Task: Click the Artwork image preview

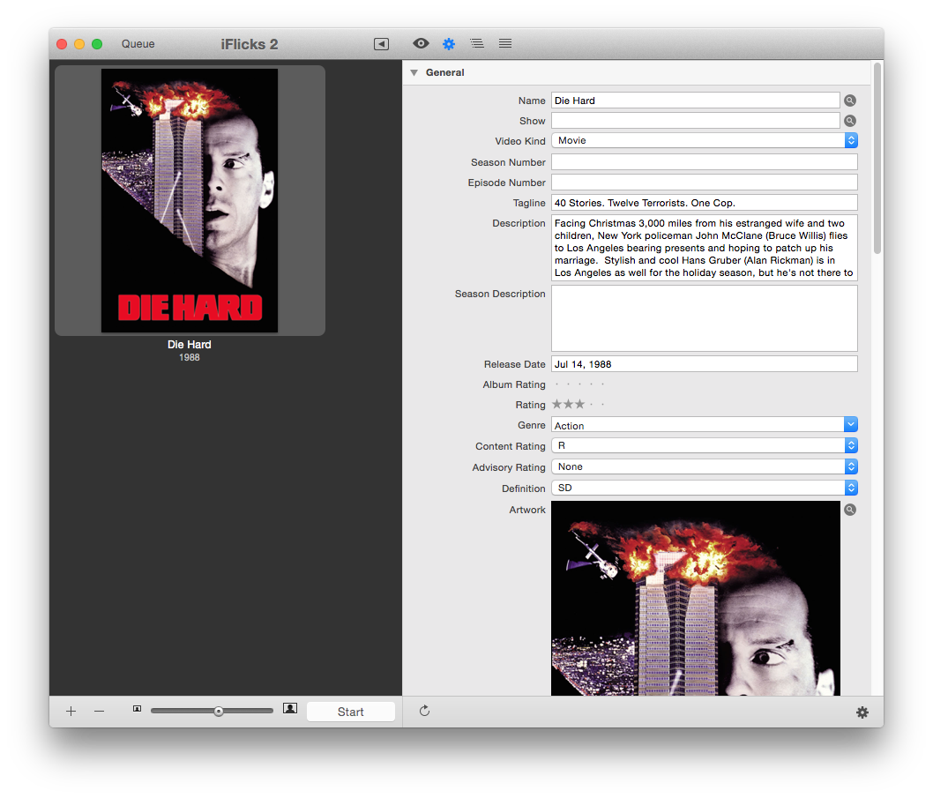Action: [x=696, y=599]
